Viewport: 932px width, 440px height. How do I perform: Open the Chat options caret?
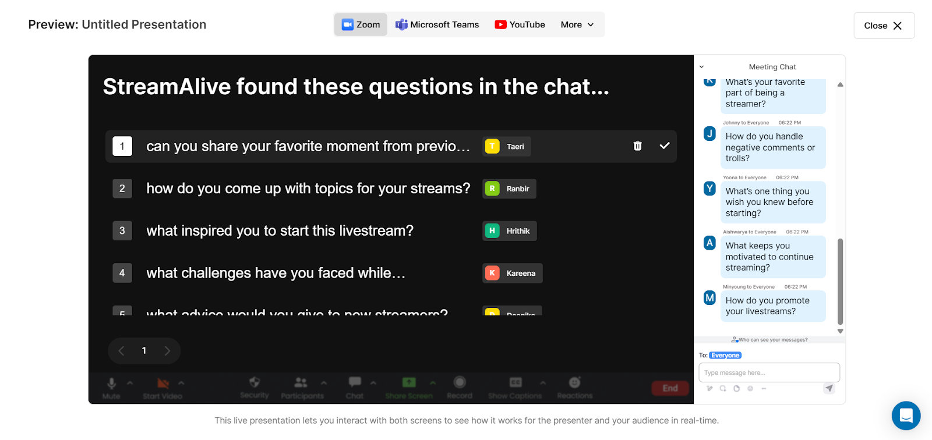click(x=373, y=382)
